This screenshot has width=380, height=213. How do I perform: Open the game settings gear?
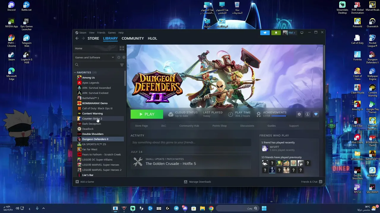pos(299,114)
